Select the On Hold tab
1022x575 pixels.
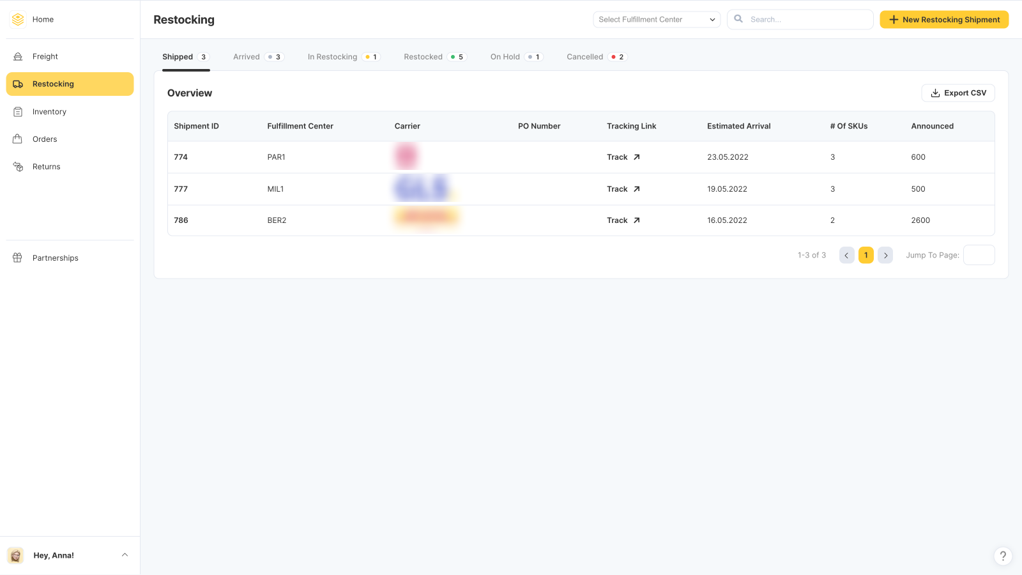pyautogui.click(x=505, y=56)
